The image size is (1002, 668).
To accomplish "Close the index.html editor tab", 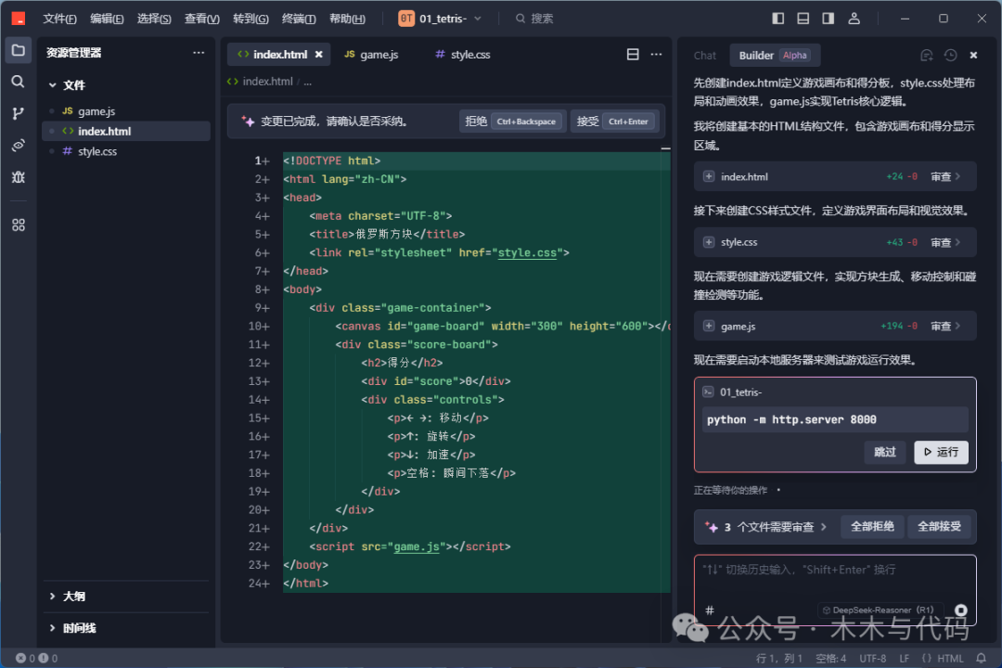I will pyautogui.click(x=319, y=55).
